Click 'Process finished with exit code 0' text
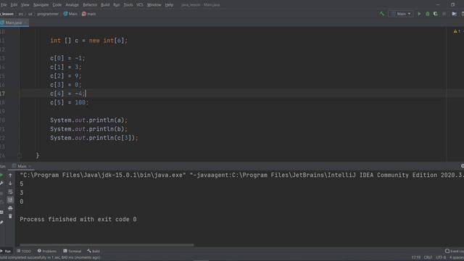 (78, 219)
